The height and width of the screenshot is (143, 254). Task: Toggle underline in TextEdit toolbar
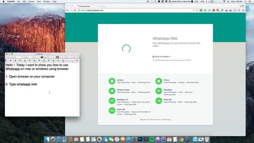pyautogui.click(x=54, y=57)
